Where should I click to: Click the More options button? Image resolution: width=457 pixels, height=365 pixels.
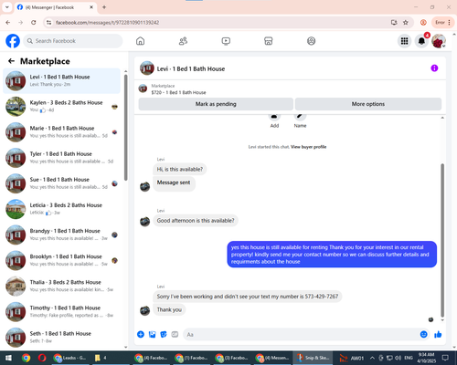pyautogui.click(x=368, y=104)
